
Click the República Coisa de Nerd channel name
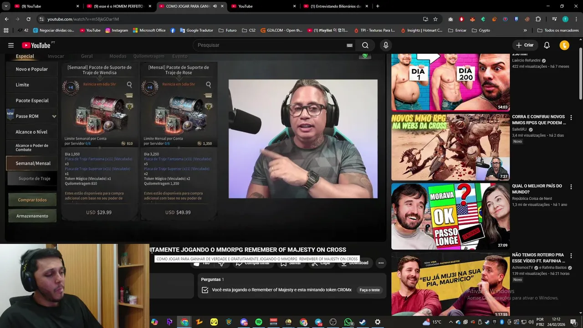click(x=532, y=199)
